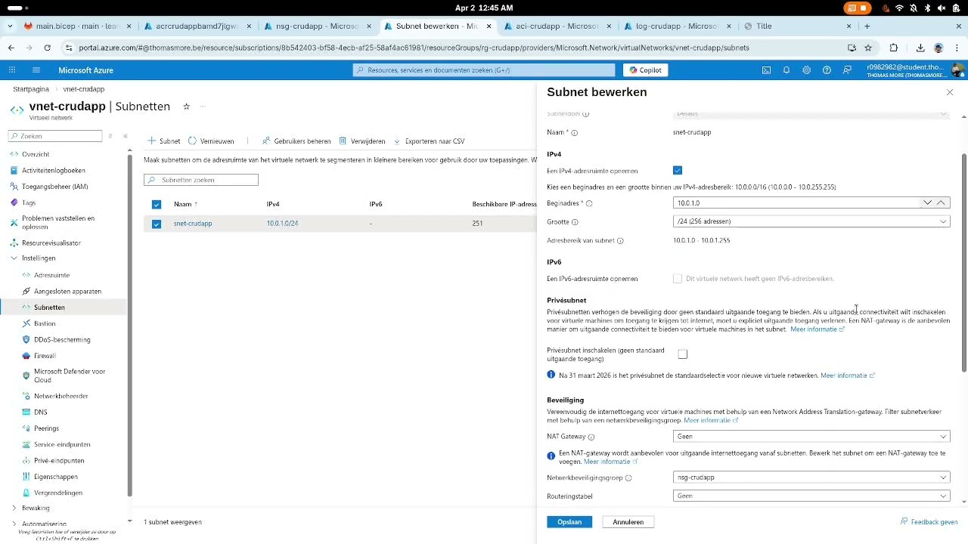This screenshot has width=968, height=544.
Task: Click info icon next to Adresbereik van subnet
Action: point(620,241)
